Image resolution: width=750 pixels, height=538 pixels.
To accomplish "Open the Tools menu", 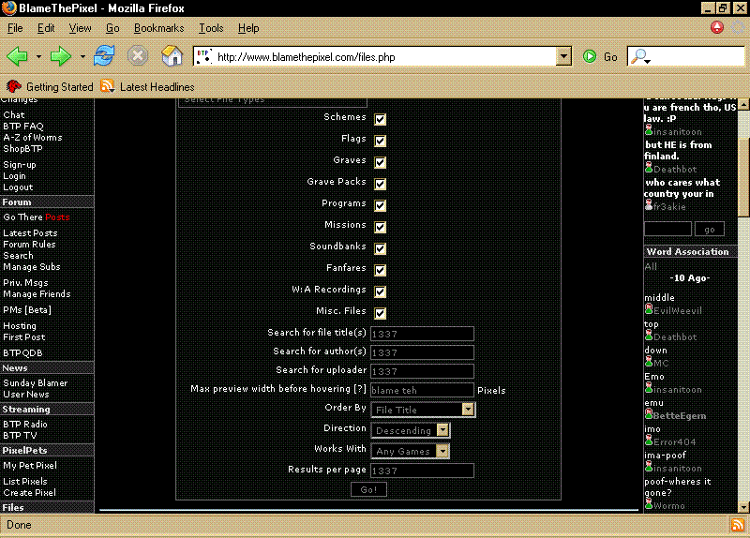I will tap(211, 28).
